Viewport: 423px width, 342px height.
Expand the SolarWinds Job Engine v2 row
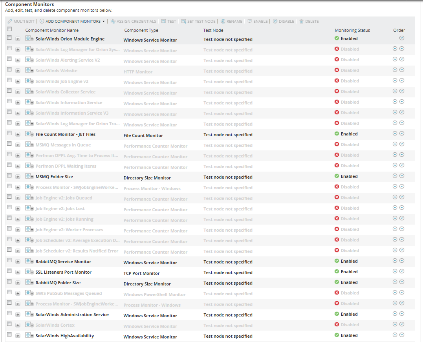18,81
